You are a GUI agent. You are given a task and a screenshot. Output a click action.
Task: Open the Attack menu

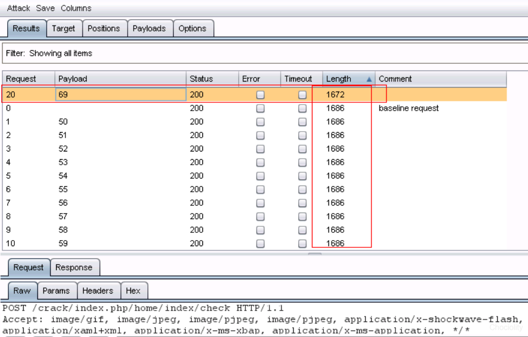[18, 8]
